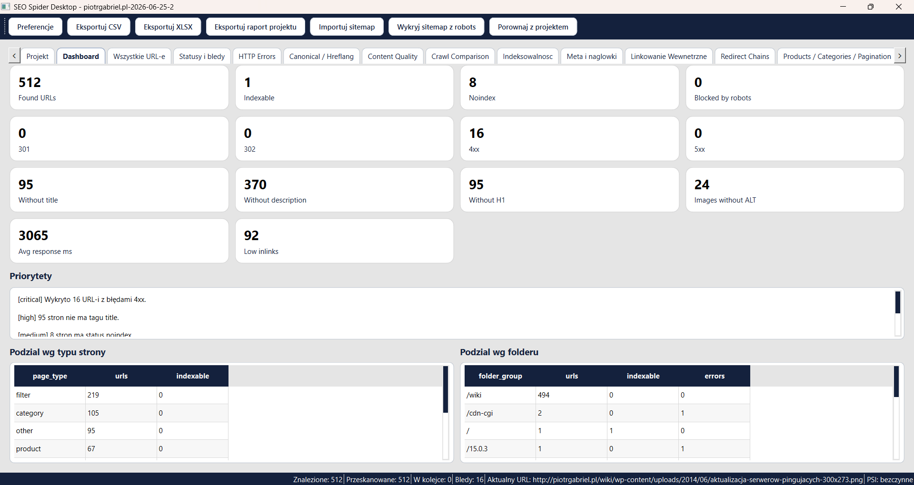
Task: Sort by page_type column header
Action: coord(50,376)
